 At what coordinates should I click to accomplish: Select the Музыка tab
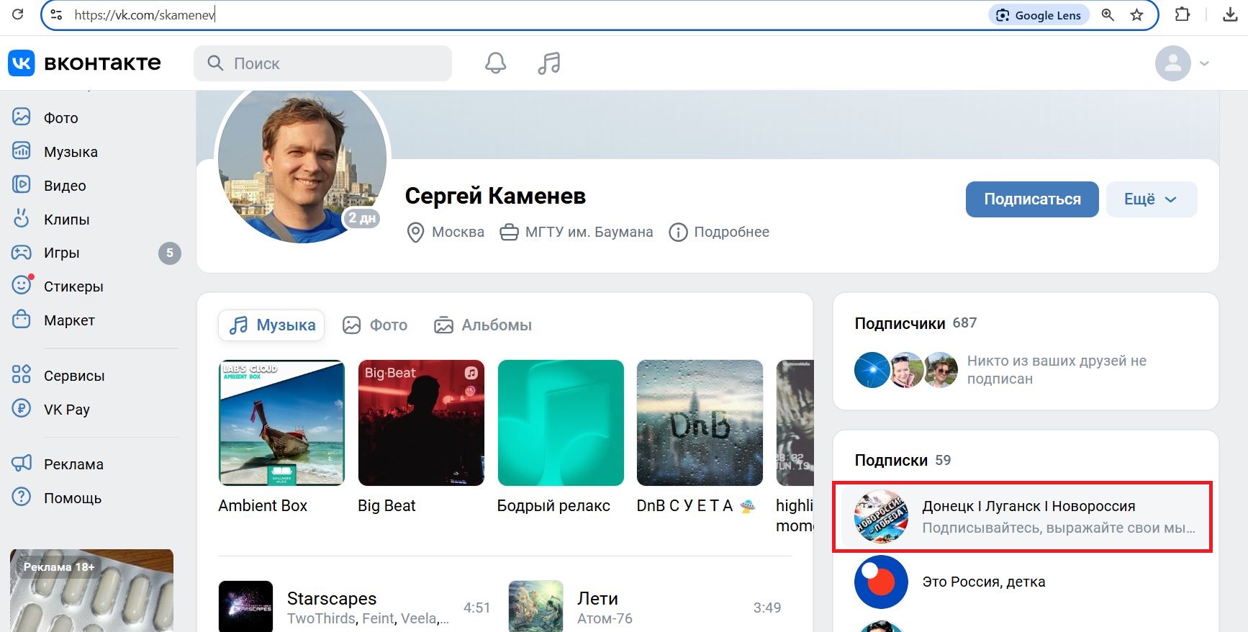tap(271, 325)
